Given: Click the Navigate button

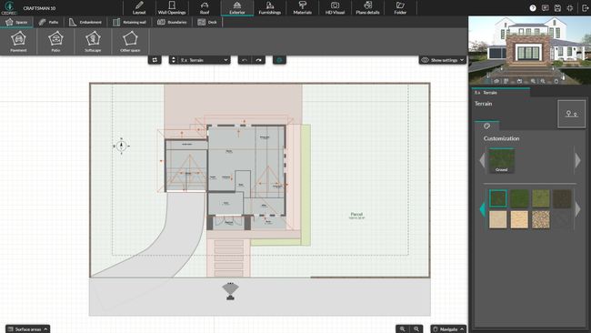Looking at the screenshot, I should tap(448, 328).
